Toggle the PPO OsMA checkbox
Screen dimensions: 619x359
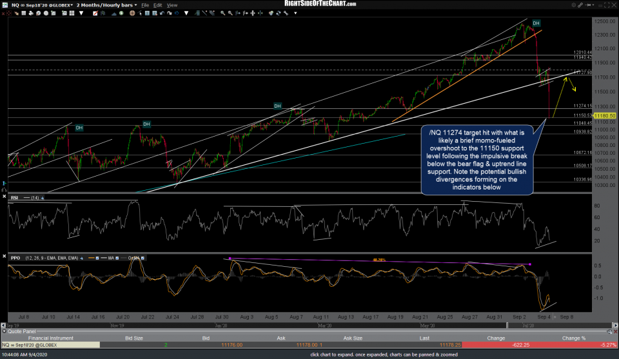pyautogui.click(x=142, y=258)
